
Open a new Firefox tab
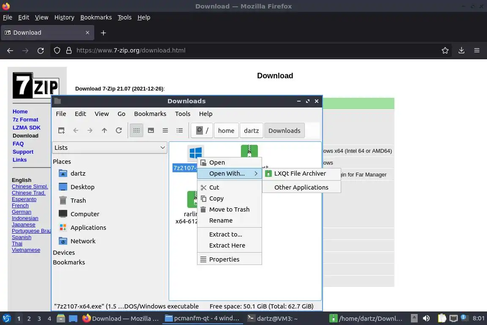104,33
